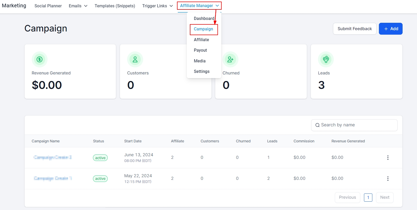The width and height of the screenshot is (417, 210).
Task: Open three-dot menu for May 22 campaign
Action: pyautogui.click(x=388, y=179)
